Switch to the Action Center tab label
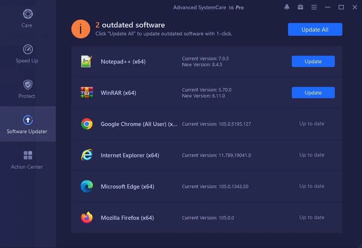 tap(27, 167)
